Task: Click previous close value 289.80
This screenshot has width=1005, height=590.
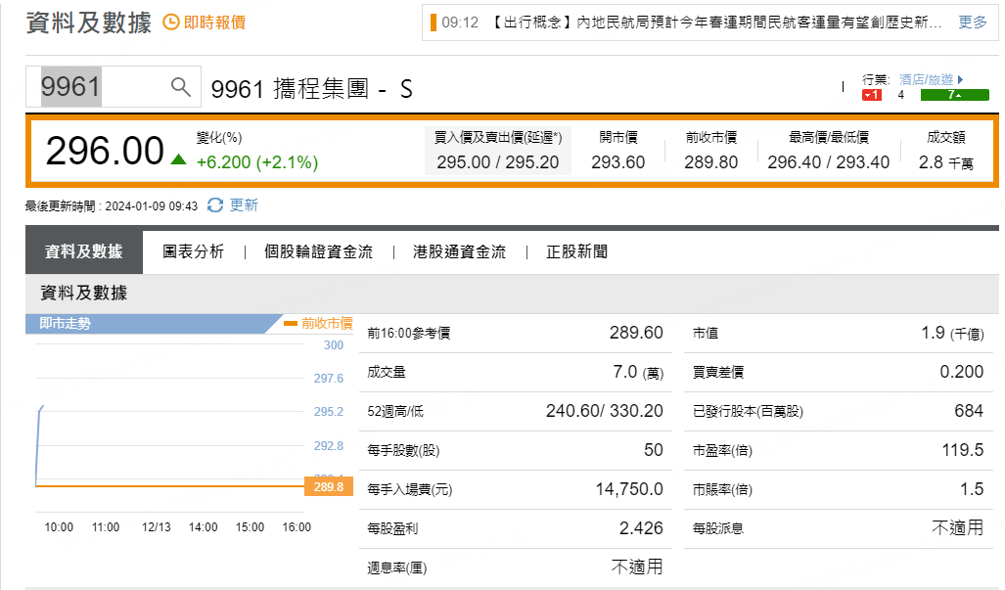Action: click(710, 162)
